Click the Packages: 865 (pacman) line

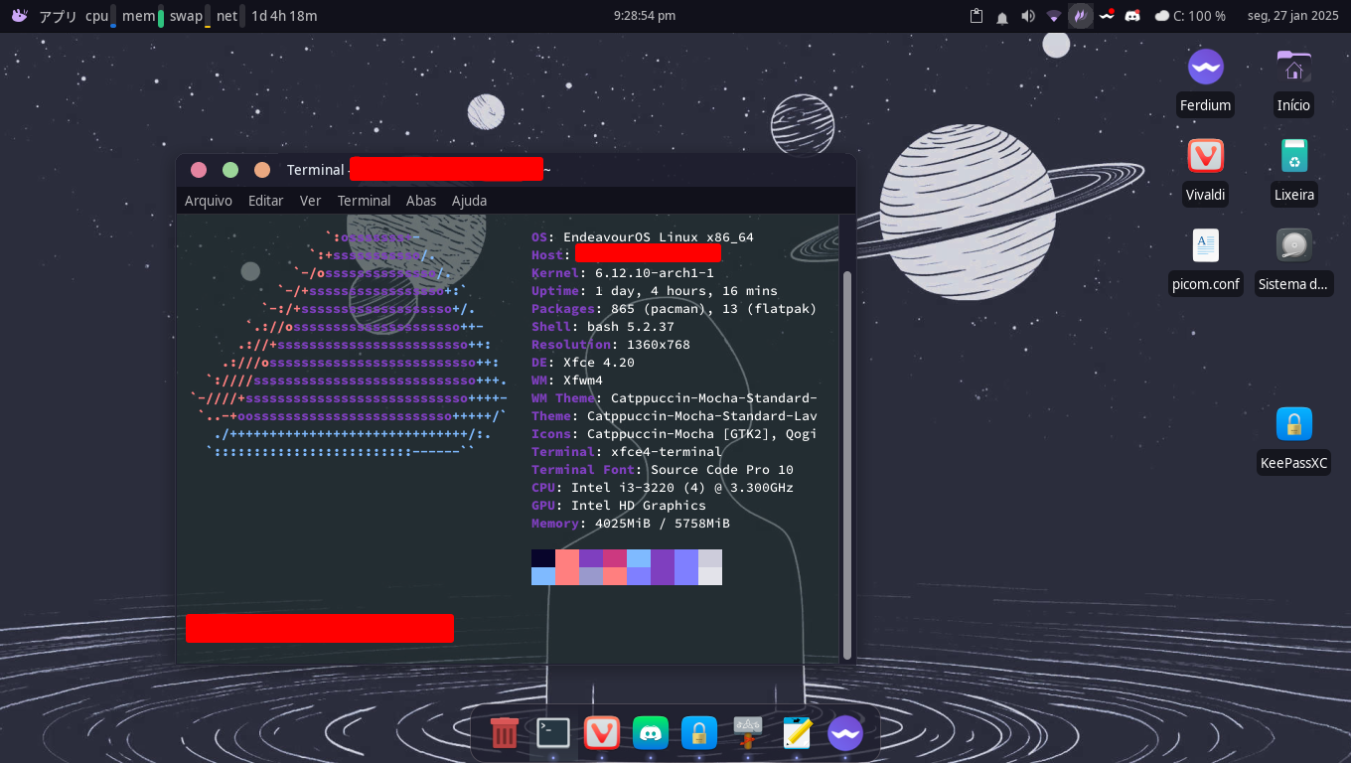point(675,309)
